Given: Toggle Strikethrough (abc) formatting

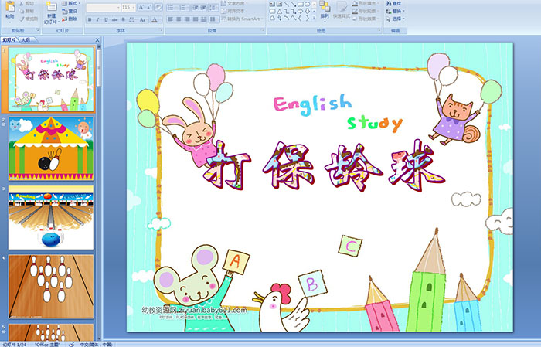Looking at the screenshot, I should coord(114,19).
